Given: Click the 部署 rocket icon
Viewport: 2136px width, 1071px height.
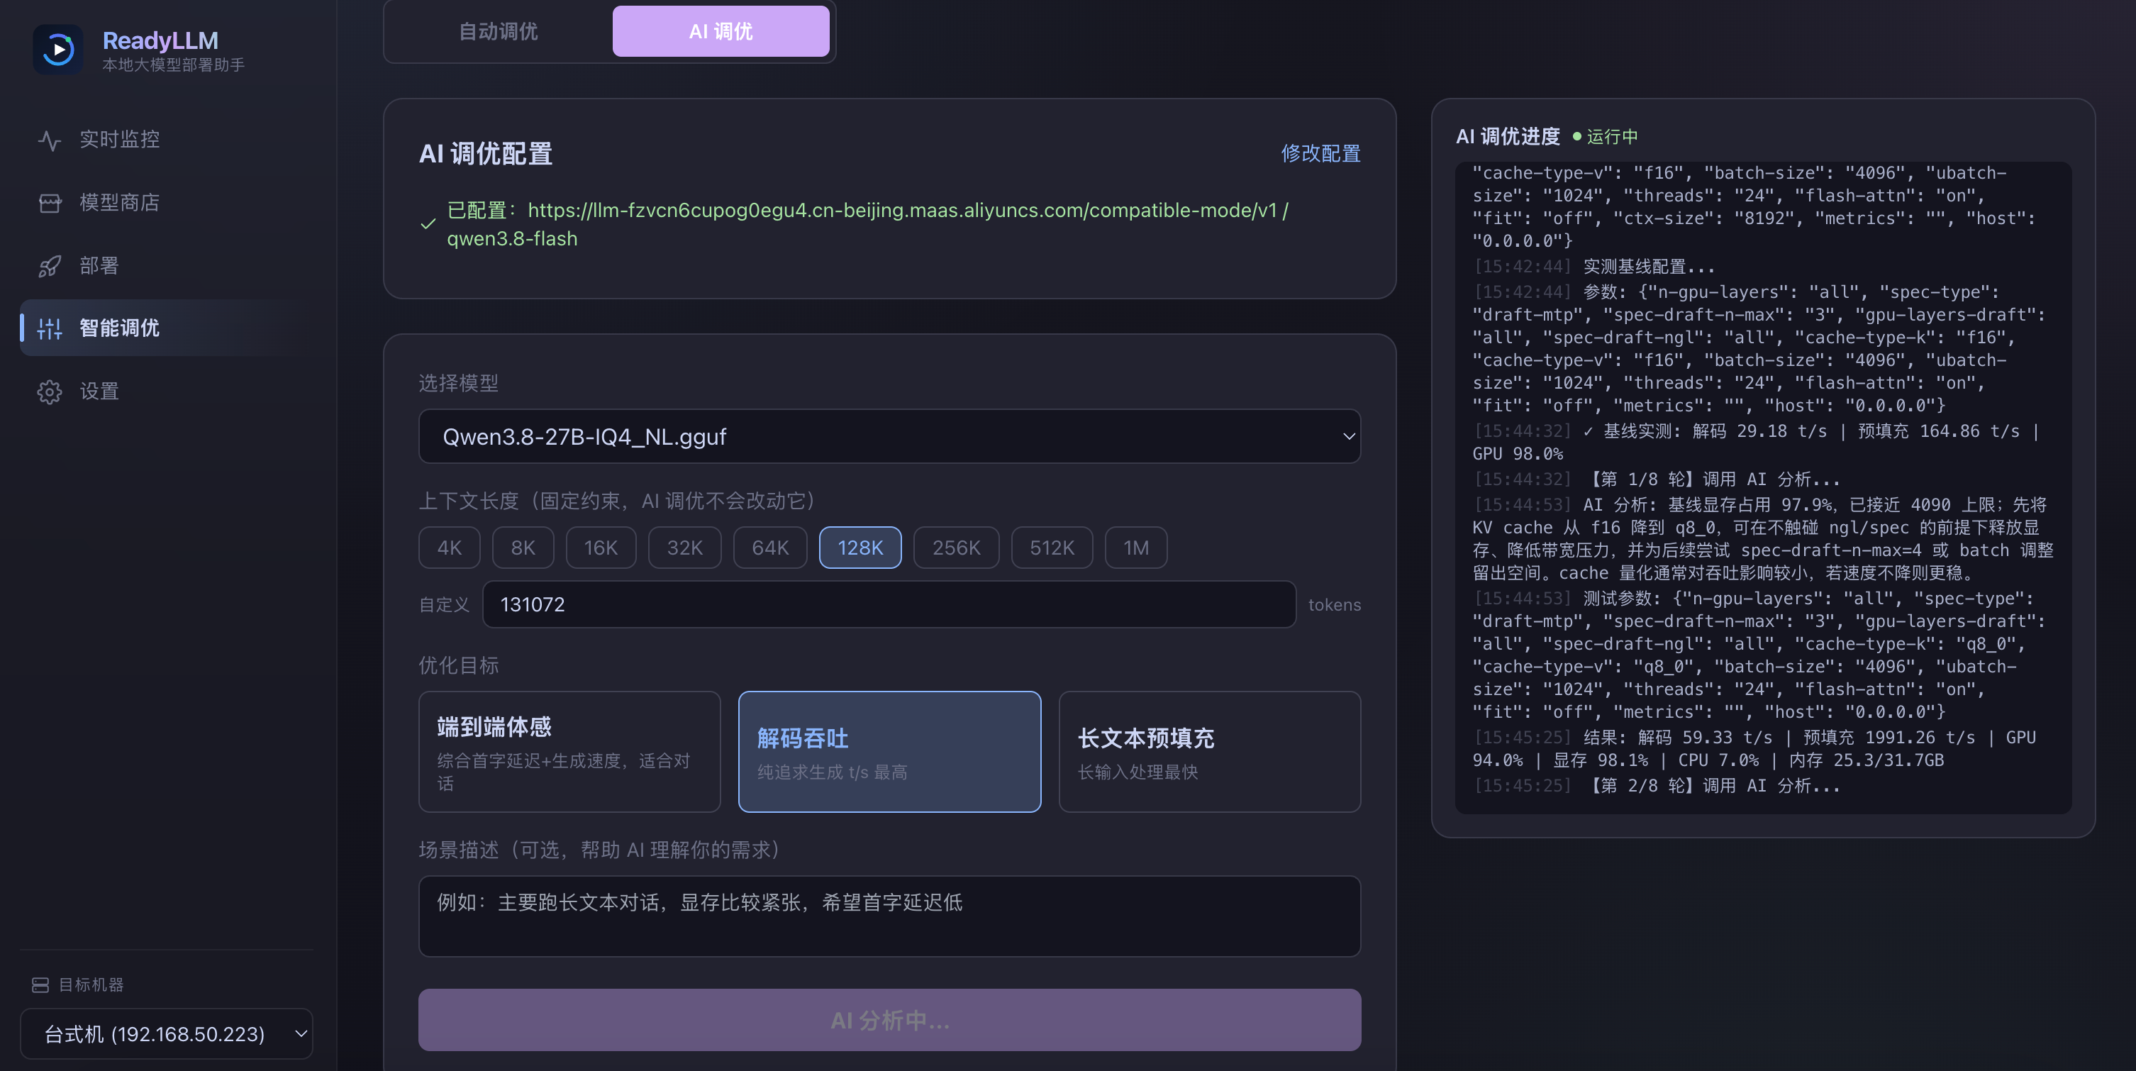Looking at the screenshot, I should 50,266.
